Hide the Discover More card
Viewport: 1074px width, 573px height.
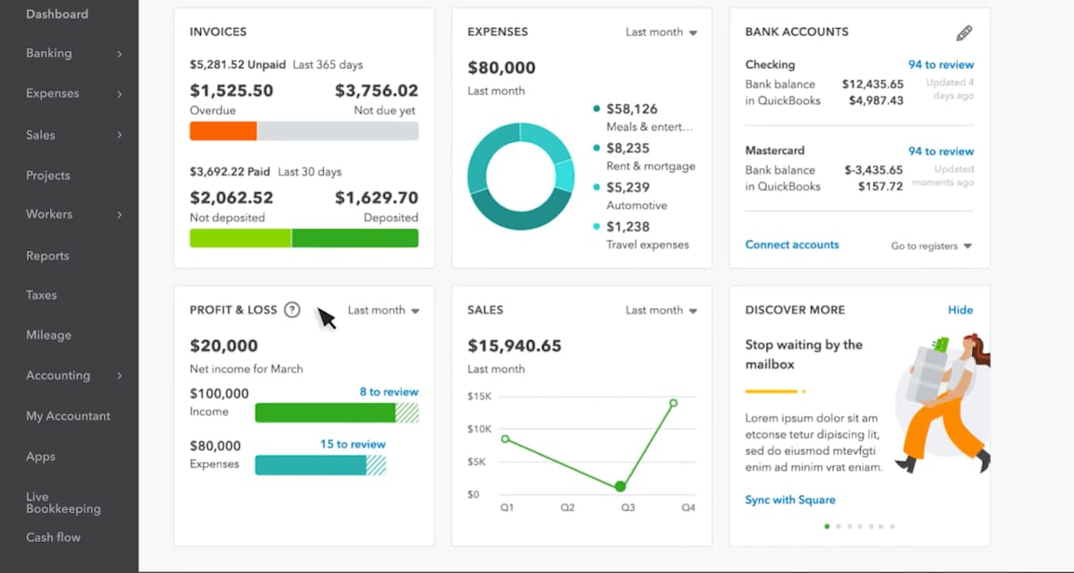tap(960, 310)
